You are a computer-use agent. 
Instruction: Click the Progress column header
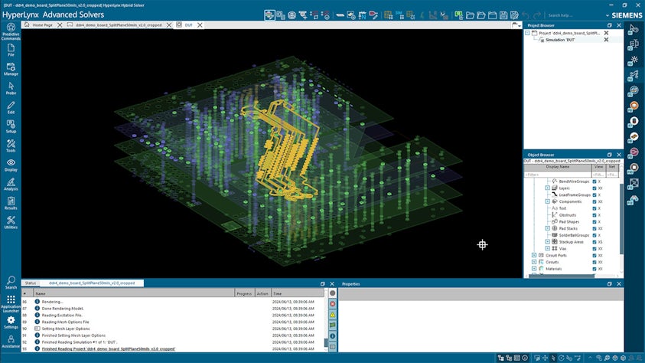coord(244,293)
